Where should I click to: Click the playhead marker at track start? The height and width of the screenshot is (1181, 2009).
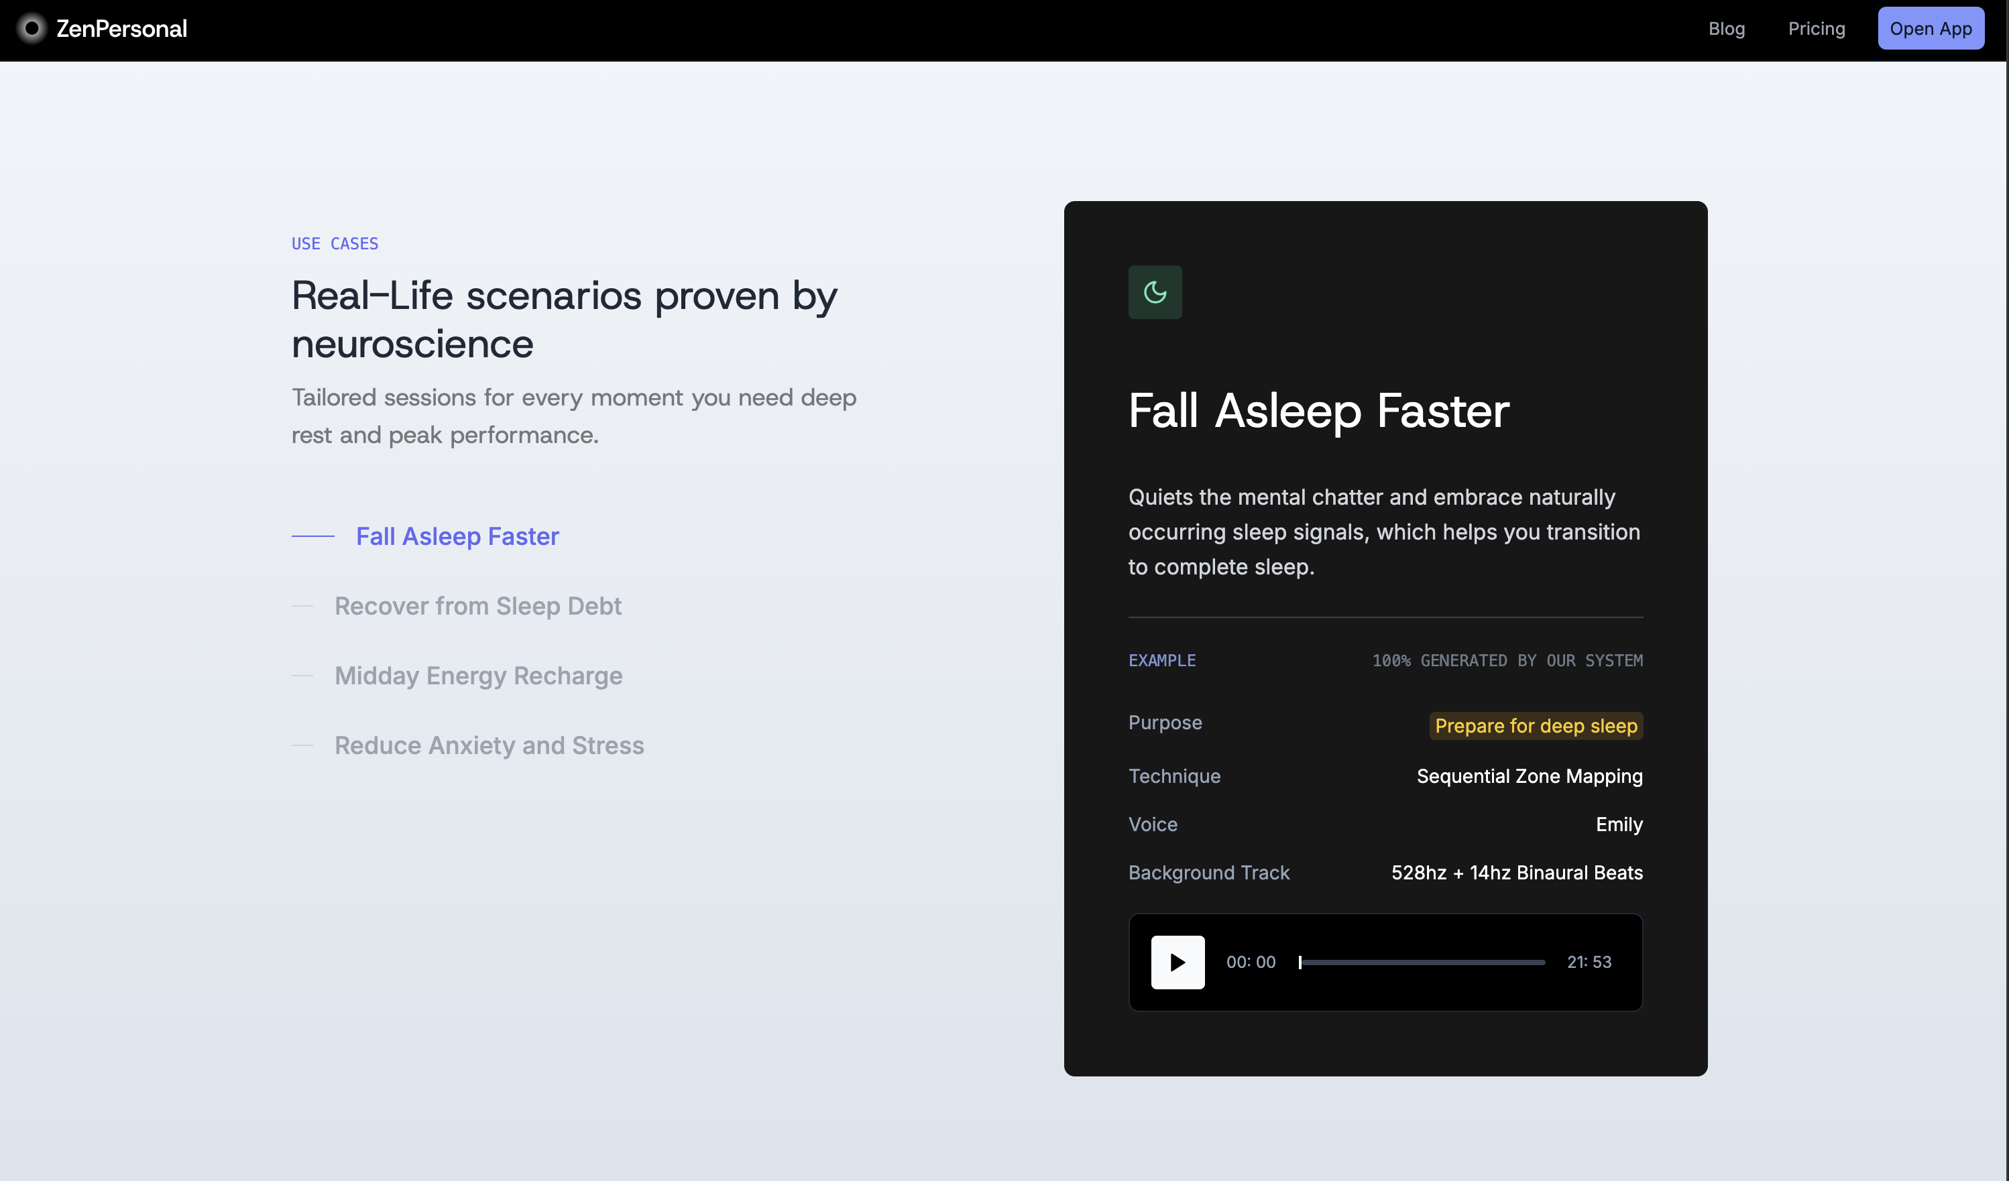1300,962
